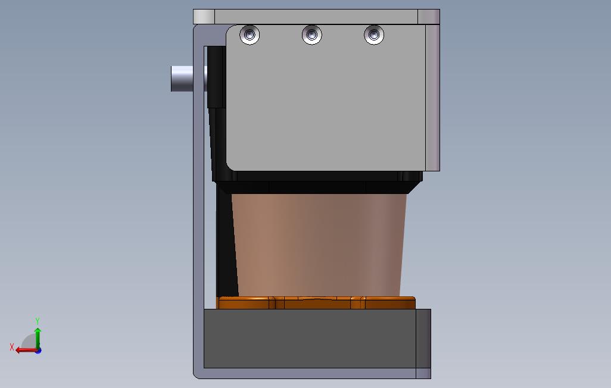Select the long top plate above the cover
611x388 pixels.
tap(316, 17)
